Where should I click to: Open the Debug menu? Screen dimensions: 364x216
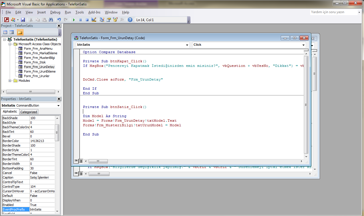(55, 12)
